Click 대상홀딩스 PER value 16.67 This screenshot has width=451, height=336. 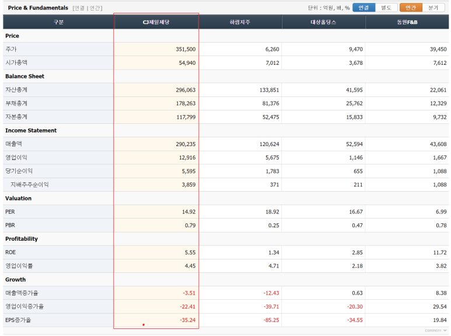click(x=356, y=212)
